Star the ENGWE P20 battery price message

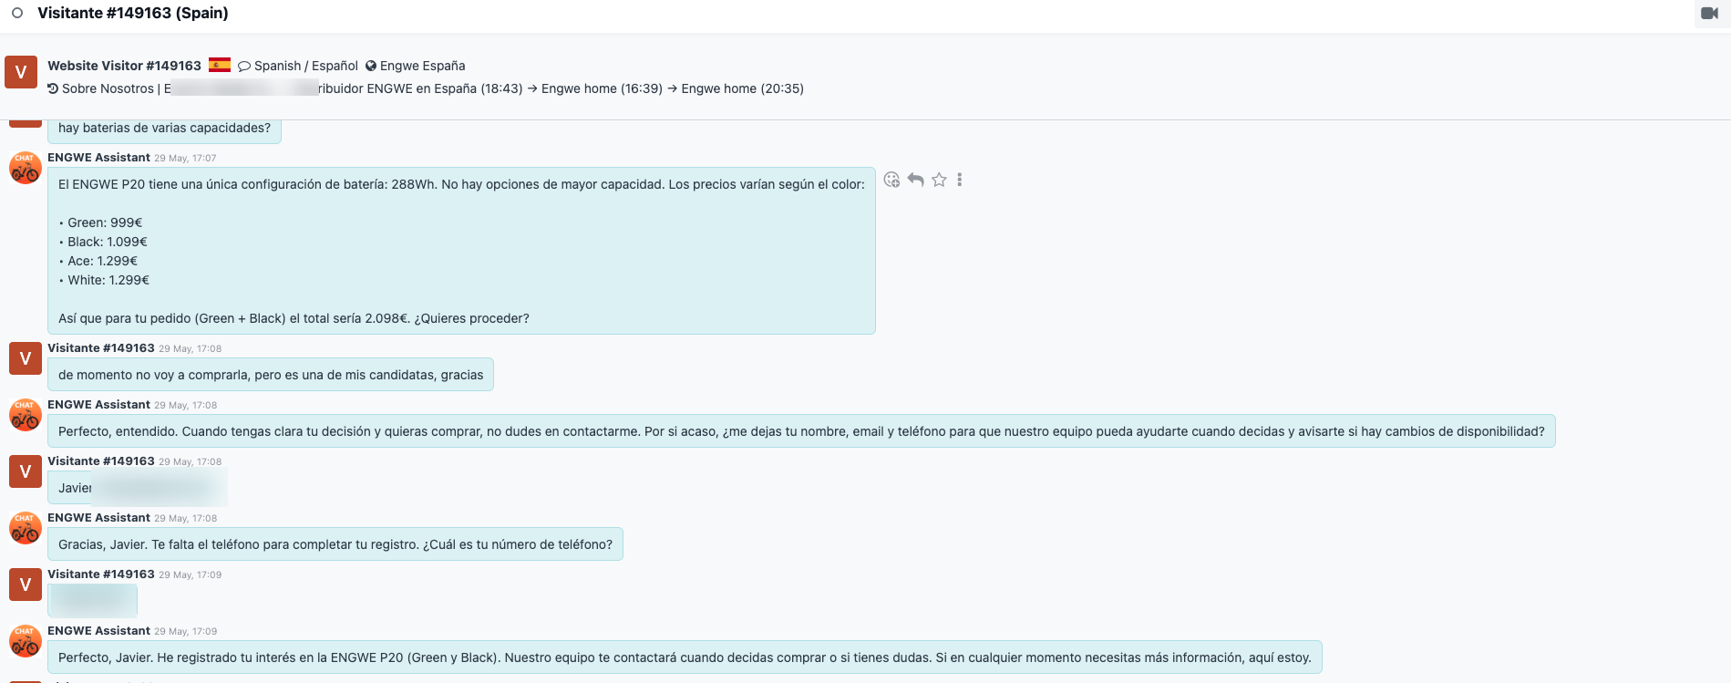coord(939,180)
